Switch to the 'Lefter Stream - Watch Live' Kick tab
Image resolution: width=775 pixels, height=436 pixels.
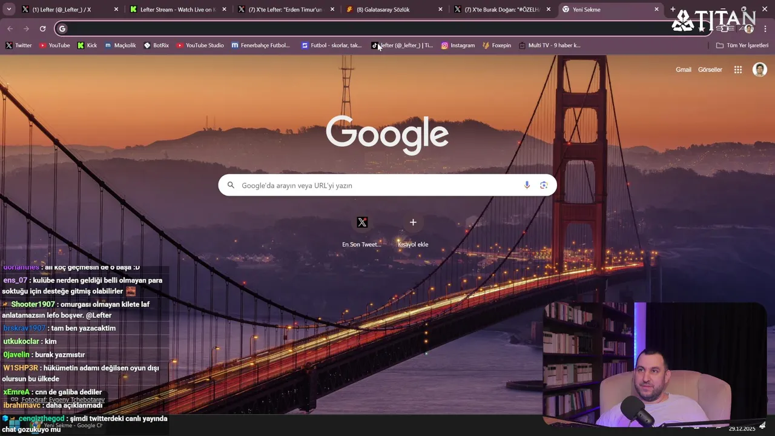[178, 10]
